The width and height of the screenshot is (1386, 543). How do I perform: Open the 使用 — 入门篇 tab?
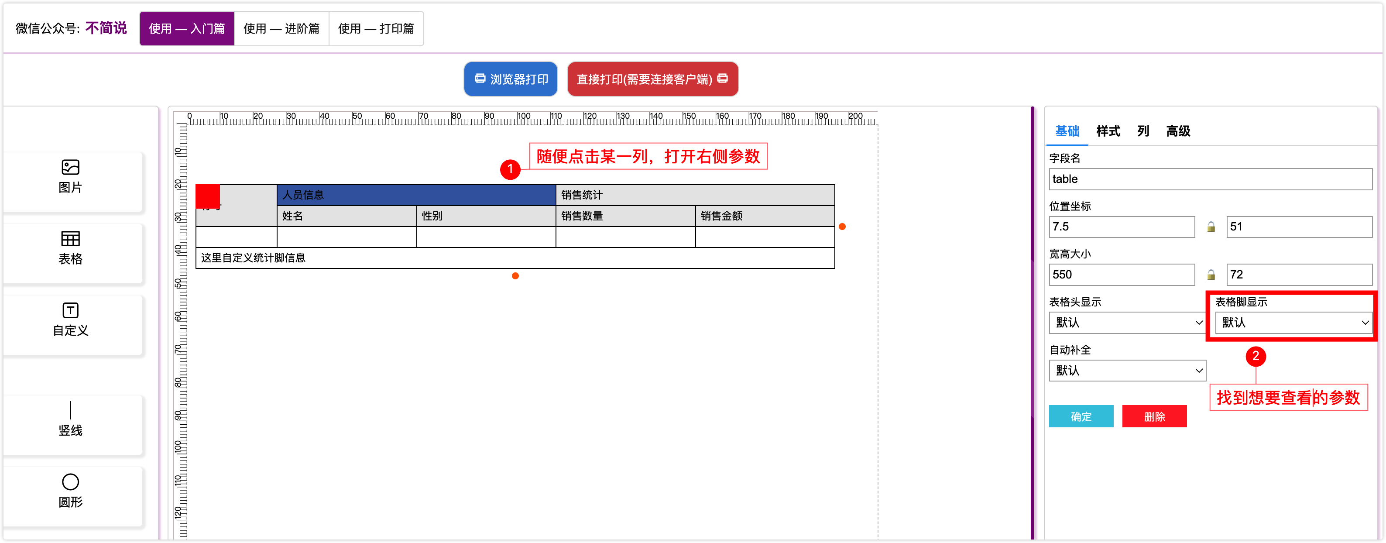coord(187,28)
